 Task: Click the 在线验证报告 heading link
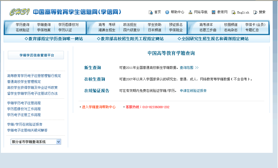(97, 91)
